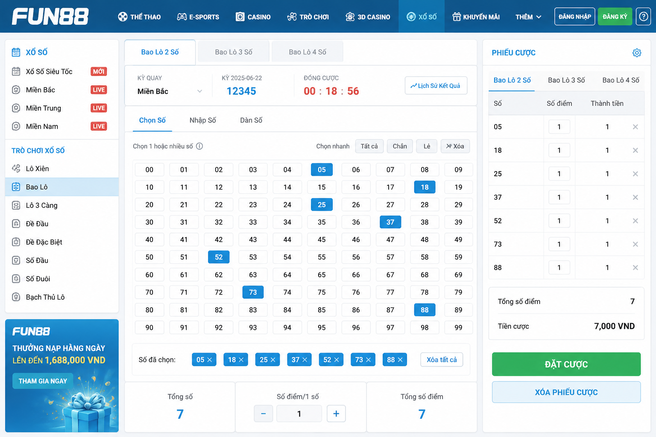This screenshot has height=437, width=656.
Task: Click ĐĂNG KÝ register button
Action: (615, 17)
